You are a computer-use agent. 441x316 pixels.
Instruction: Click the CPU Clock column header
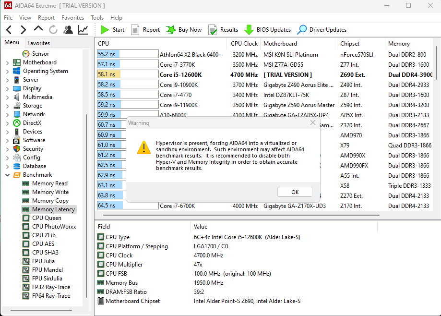[244, 44]
